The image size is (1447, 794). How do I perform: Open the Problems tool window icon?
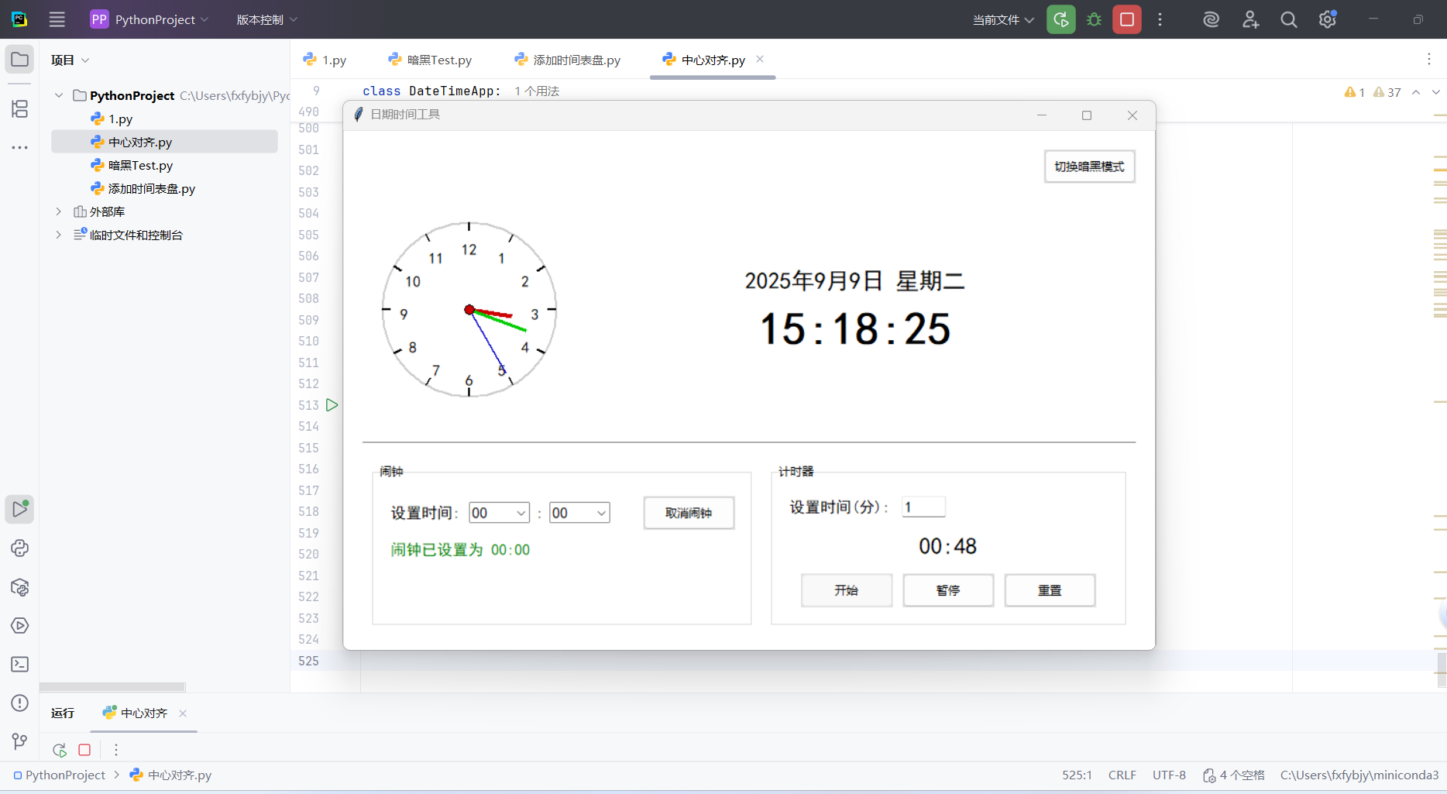(x=19, y=703)
